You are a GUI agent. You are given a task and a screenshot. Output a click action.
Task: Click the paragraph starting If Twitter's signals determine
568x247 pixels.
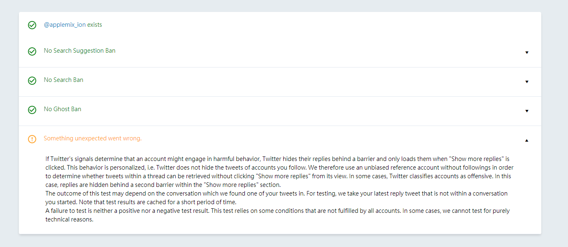point(279,172)
